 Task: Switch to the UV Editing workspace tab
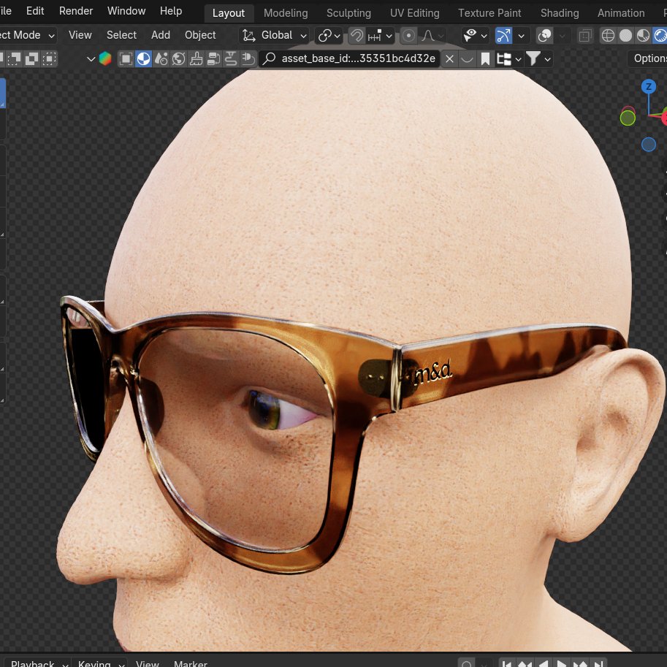415,13
